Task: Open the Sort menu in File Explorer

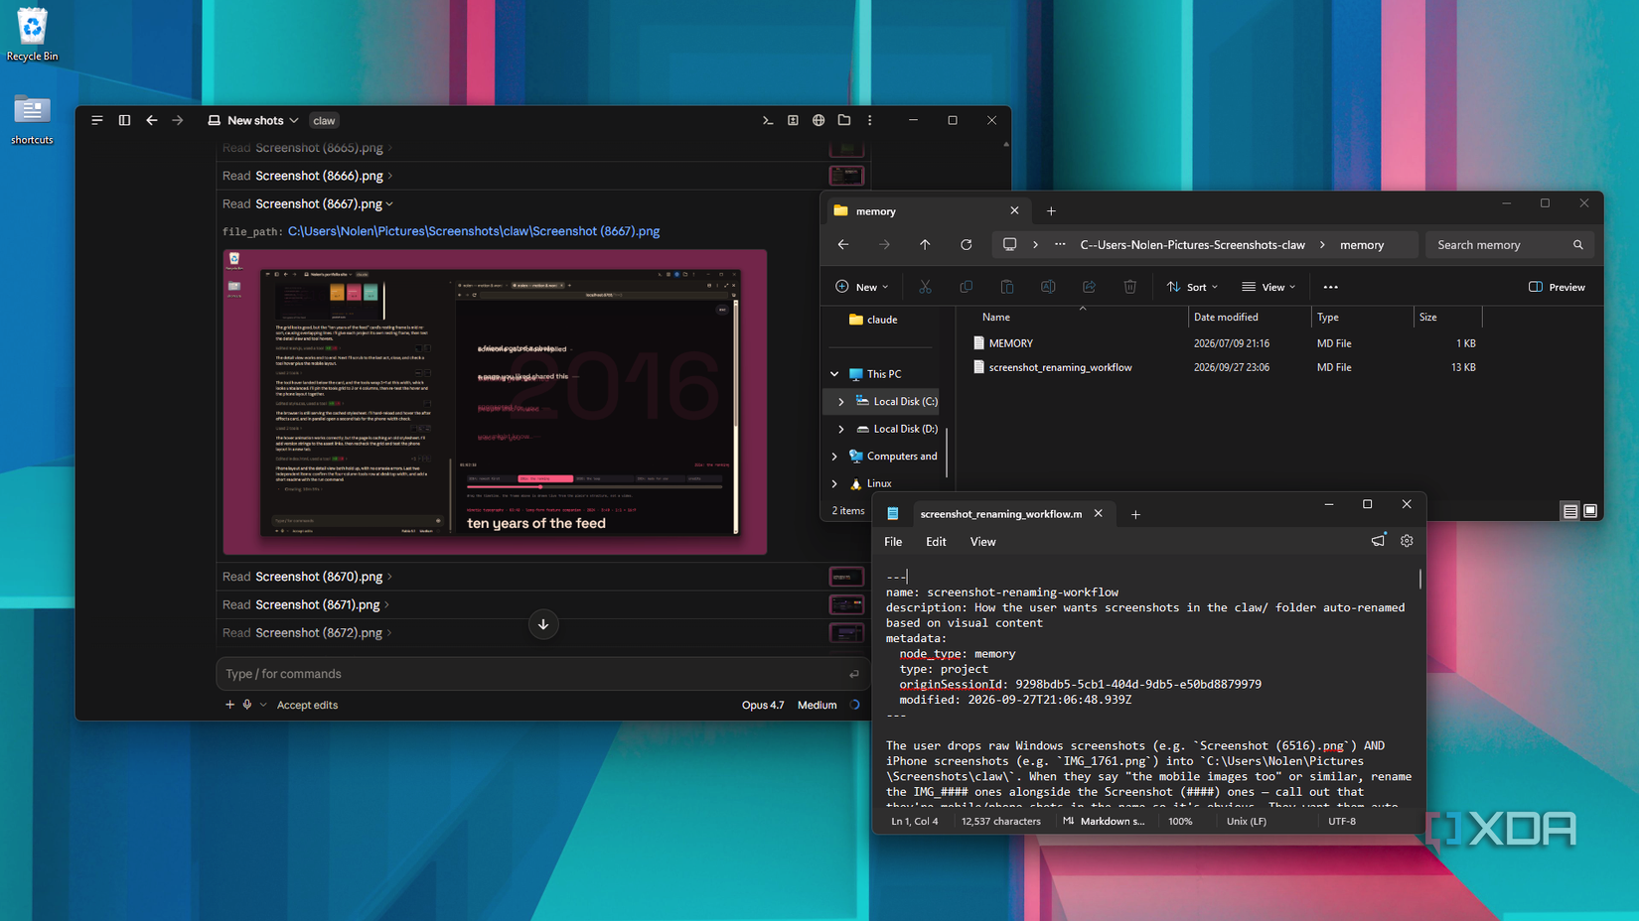Action: 1192,287
